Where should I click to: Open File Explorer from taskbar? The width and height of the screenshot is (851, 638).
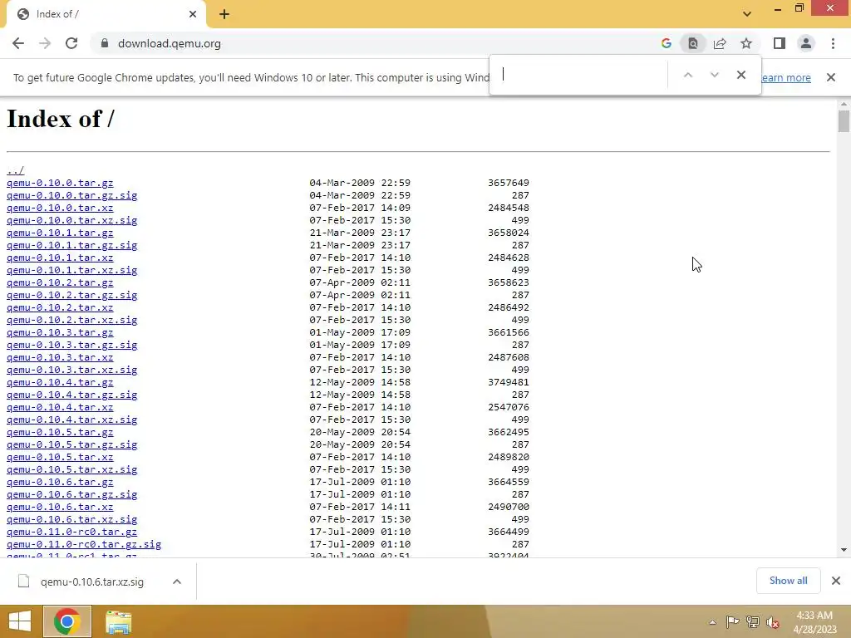tap(118, 622)
